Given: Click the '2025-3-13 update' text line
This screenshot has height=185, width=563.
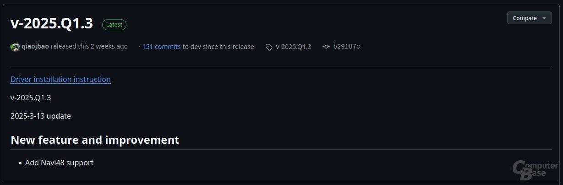Looking at the screenshot, I should 41,116.
